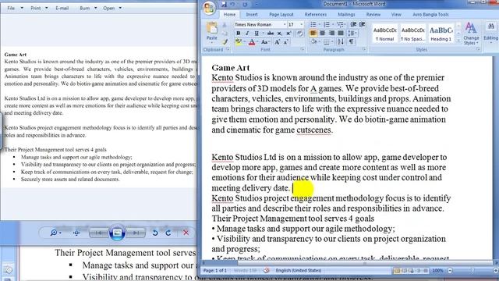Rotate counterclockwise in the photo viewer

(155, 233)
